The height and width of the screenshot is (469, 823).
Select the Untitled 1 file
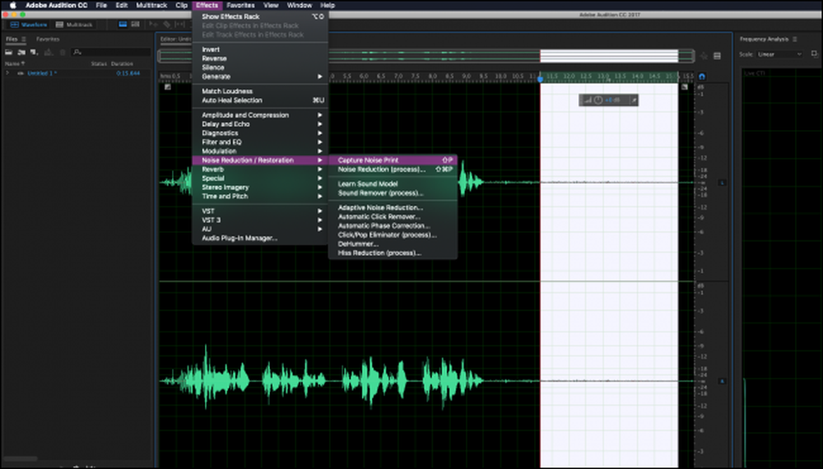click(41, 73)
